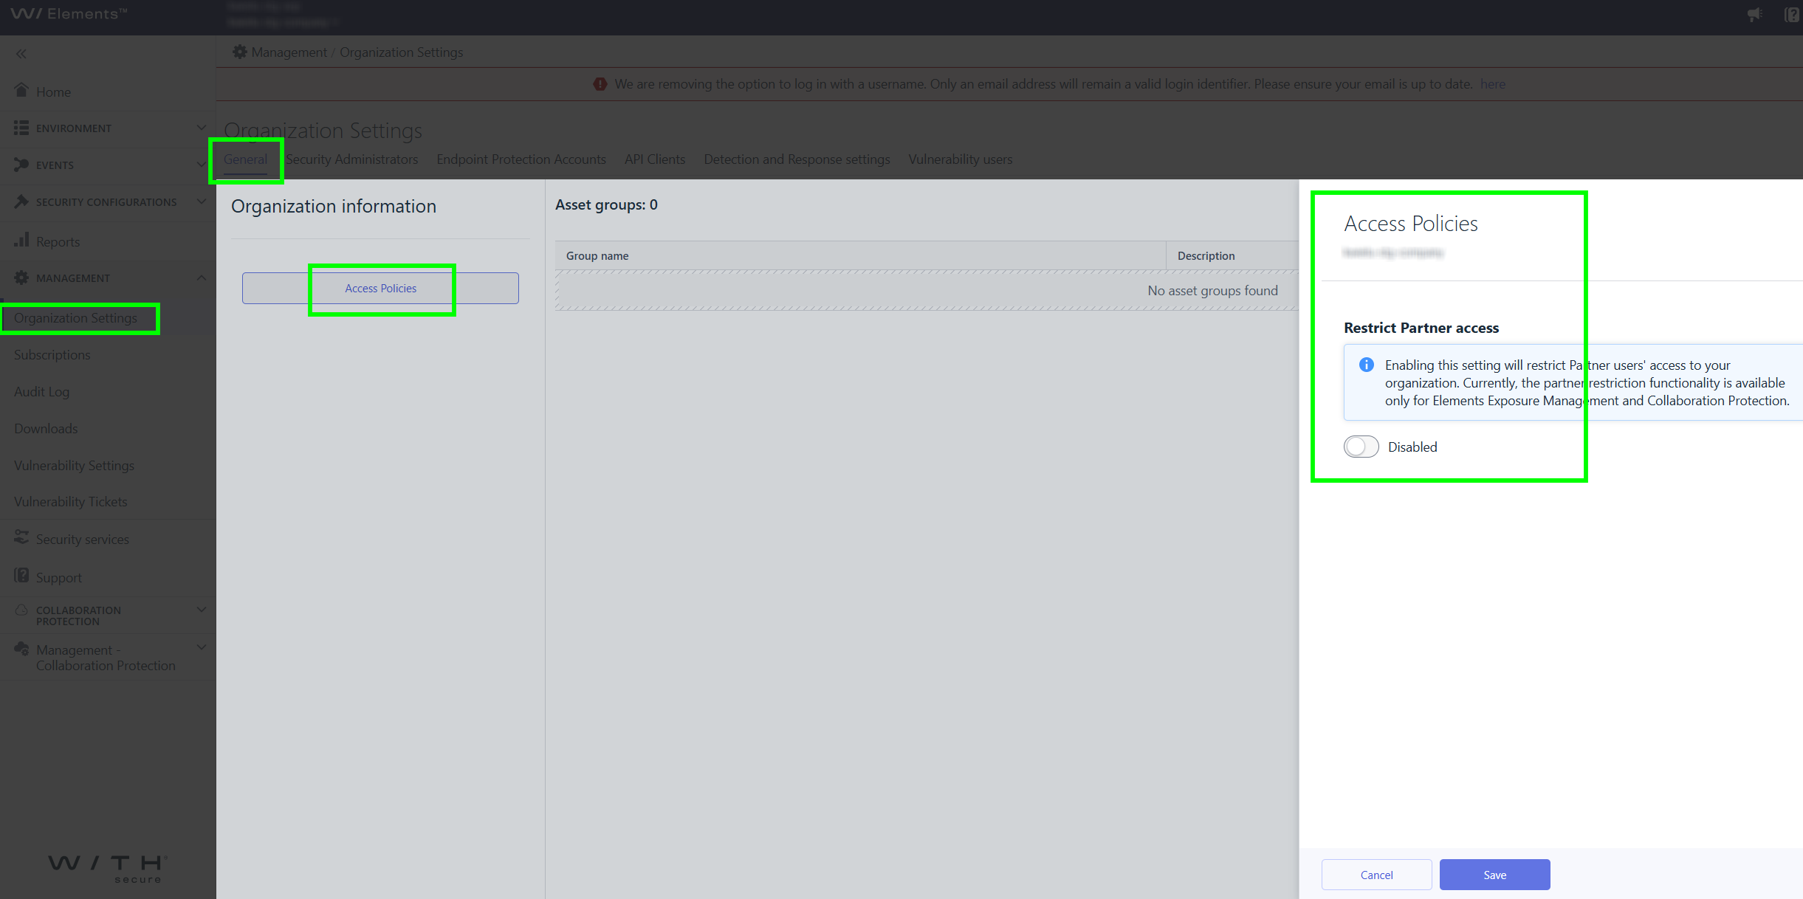
Task: Click the Security services icon
Action: 21,538
